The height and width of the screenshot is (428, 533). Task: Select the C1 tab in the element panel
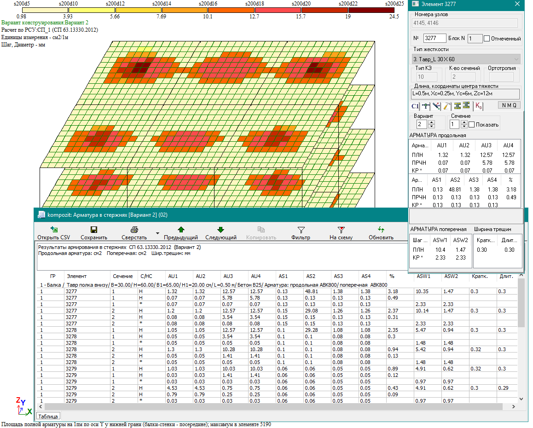pyautogui.click(x=415, y=106)
